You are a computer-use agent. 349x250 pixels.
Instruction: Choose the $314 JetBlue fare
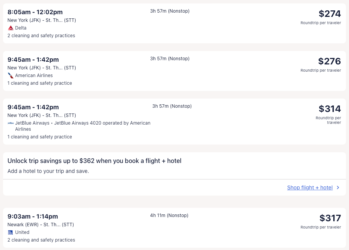click(x=329, y=109)
